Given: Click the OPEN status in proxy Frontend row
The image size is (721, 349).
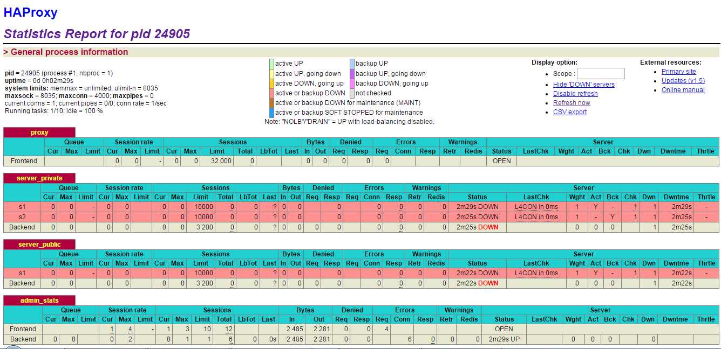Looking at the screenshot, I should (x=502, y=161).
